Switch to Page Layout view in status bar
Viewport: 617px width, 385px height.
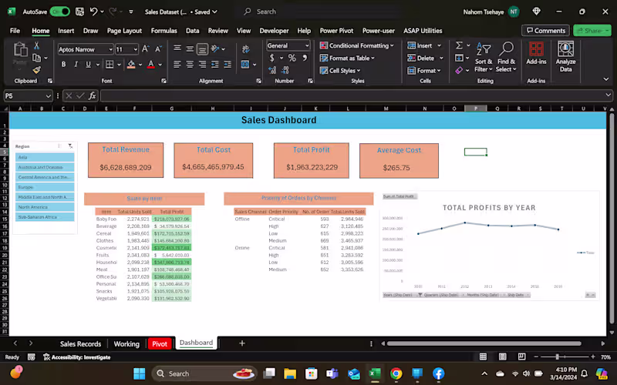(503, 357)
